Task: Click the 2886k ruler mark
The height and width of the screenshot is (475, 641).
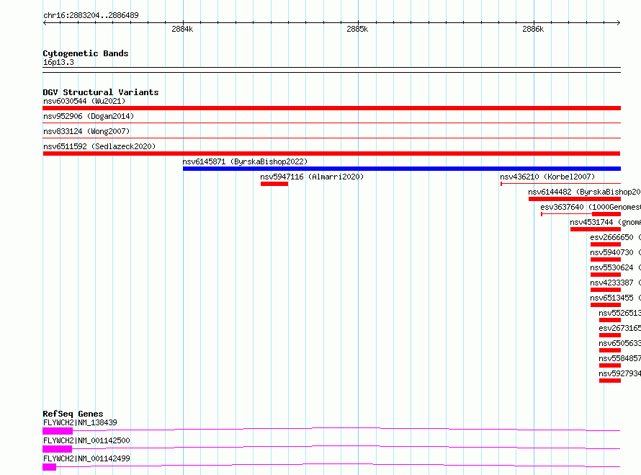Action: [x=533, y=29]
